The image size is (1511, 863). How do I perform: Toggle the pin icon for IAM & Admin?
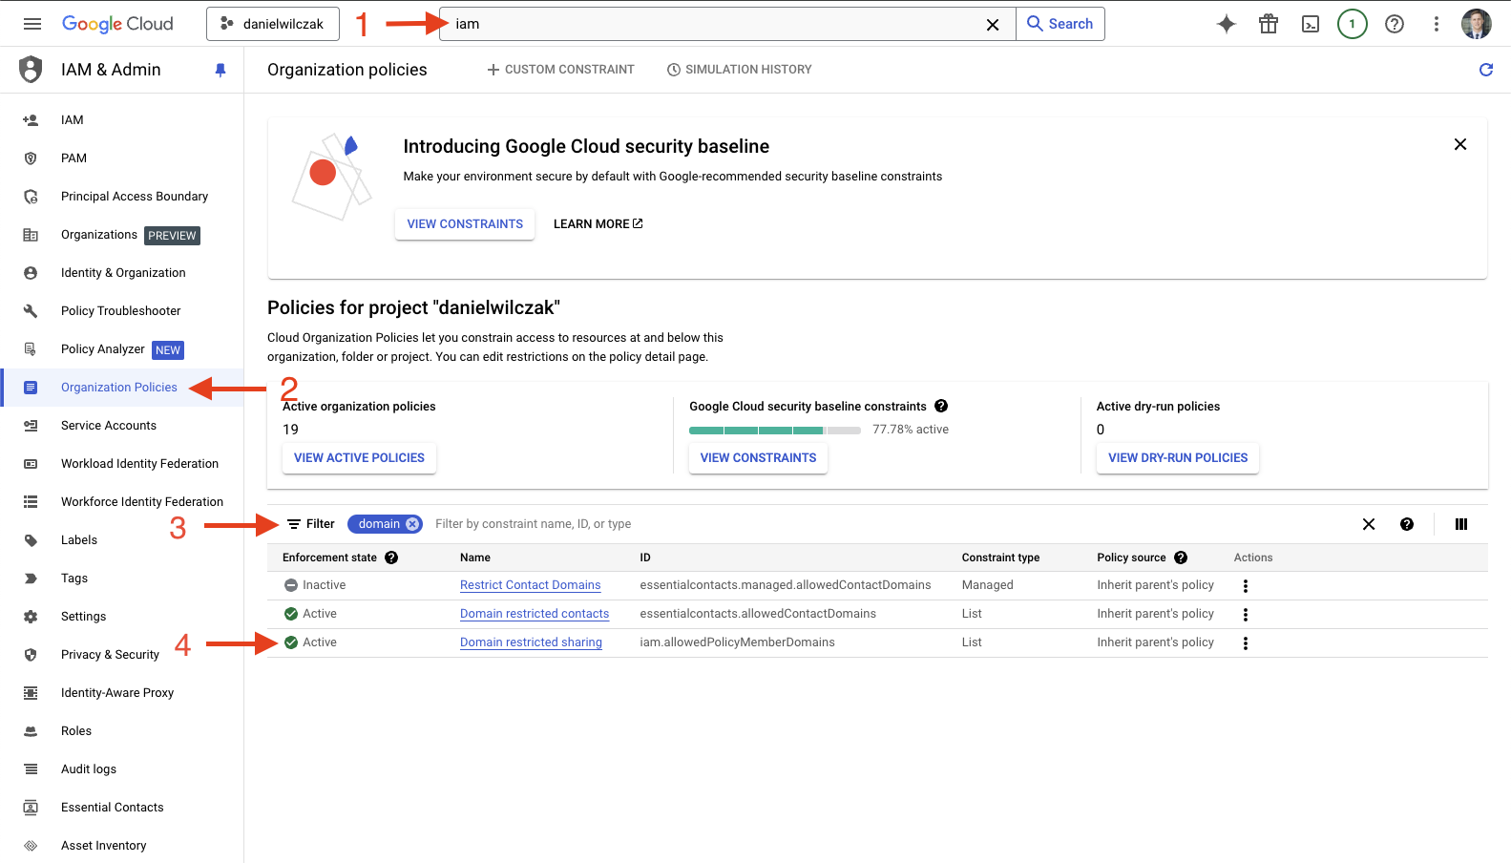220,70
